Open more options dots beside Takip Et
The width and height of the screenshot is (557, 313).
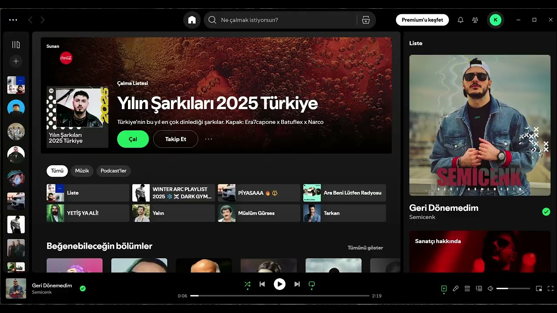(208, 139)
